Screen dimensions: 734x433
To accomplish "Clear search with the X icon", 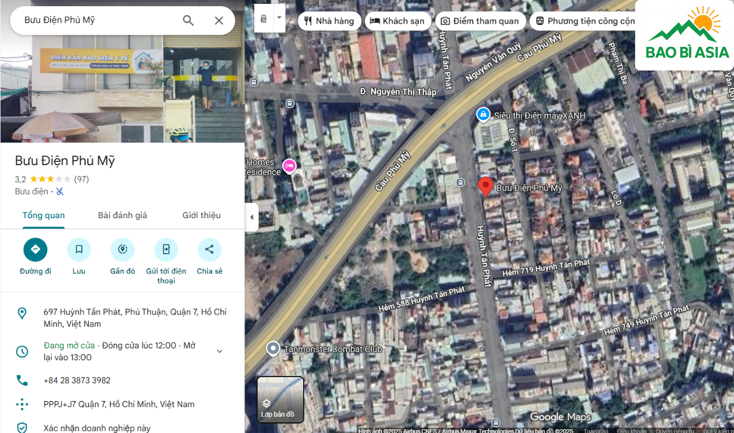I will click(219, 20).
